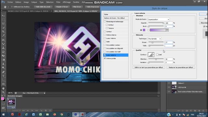208x117 pixels.
Task: Open the Edition menu
Action: pyautogui.click(x=18, y=2)
